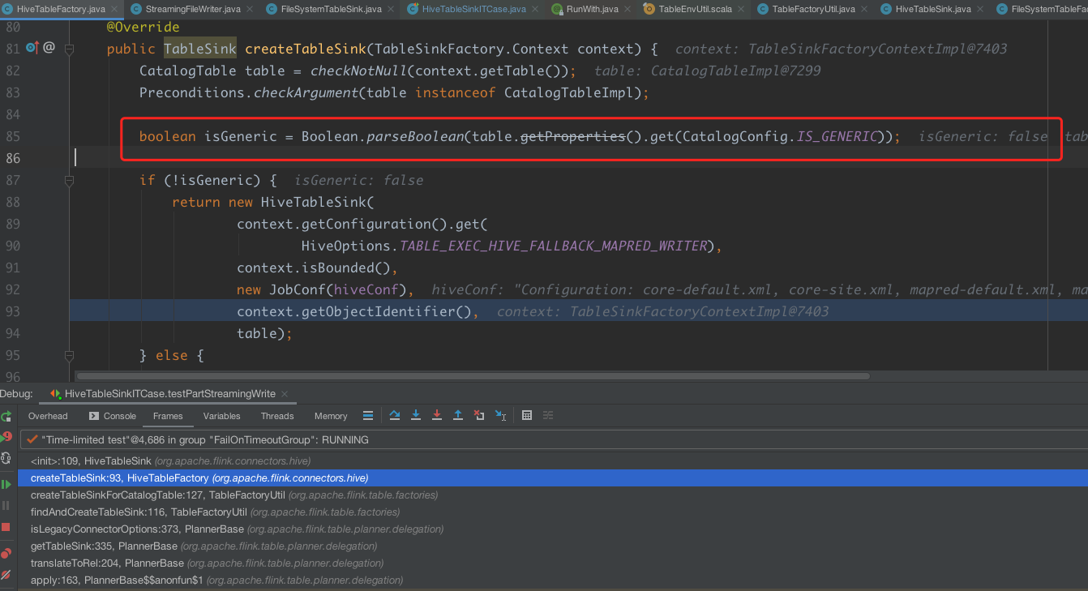
Task: Switch to Overhead tab
Action: pos(48,416)
